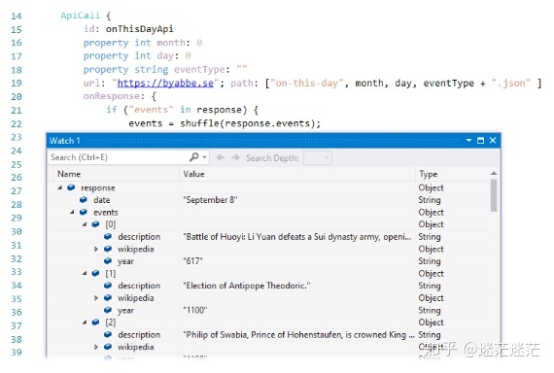The height and width of the screenshot is (373, 554).
Task: Click line number 22 in the editor gutter
Action: [x=17, y=124]
